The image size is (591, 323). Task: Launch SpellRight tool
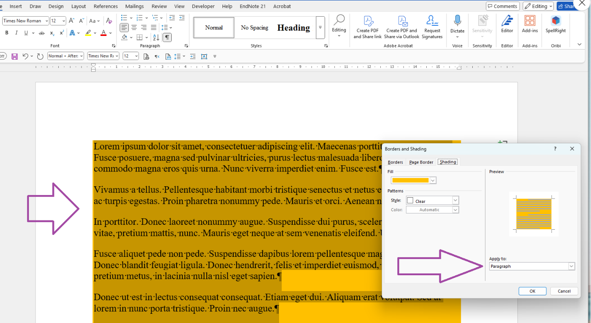[556, 24]
